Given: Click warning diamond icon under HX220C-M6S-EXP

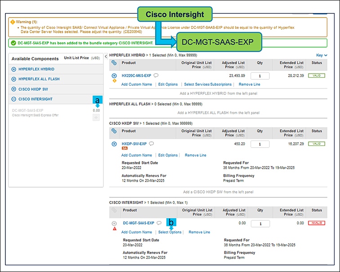Looking at the screenshot, I should point(115,81).
